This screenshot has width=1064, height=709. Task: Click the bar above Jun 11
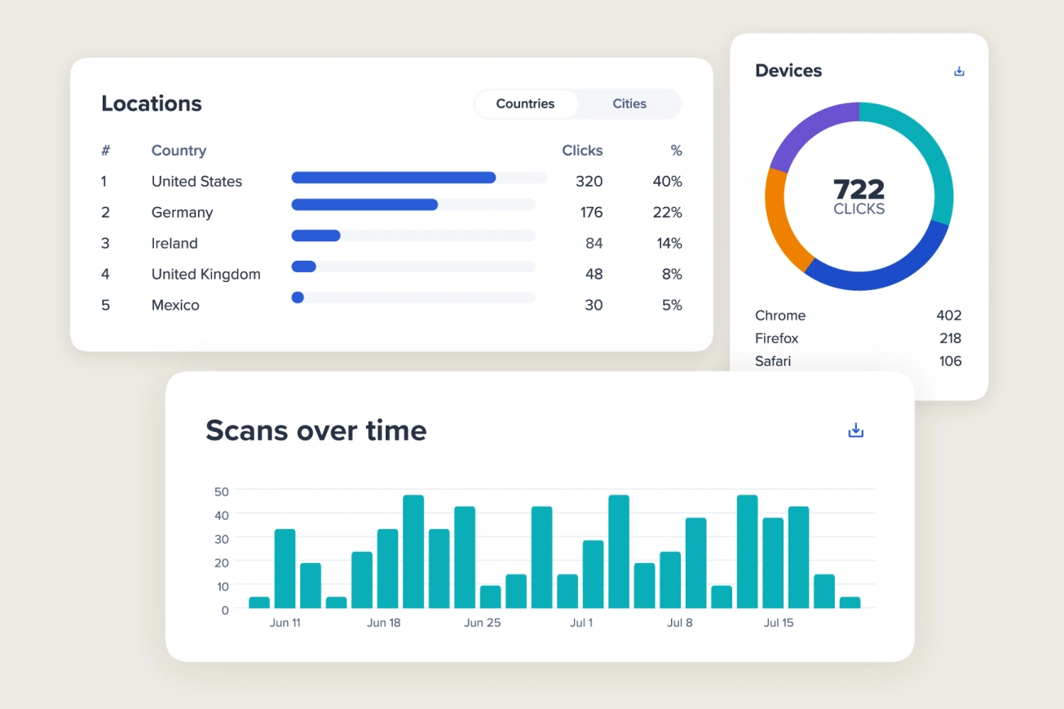(285, 569)
